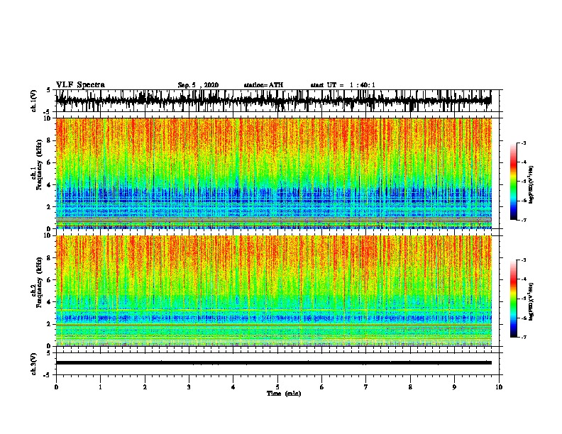Click "-4" on the ch.1 colorbar

coord(524,162)
